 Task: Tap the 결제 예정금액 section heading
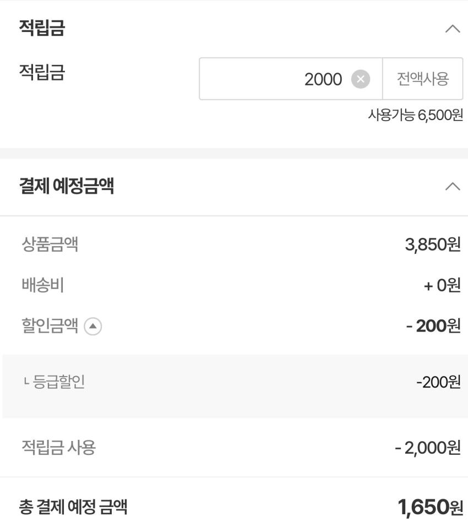[66, 186]
